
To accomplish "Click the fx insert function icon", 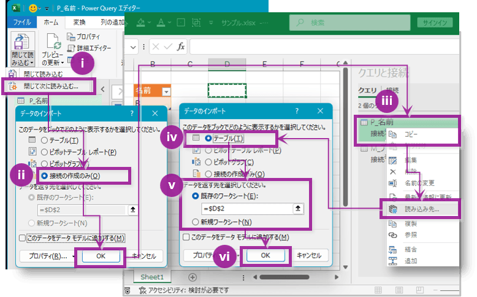I will pos(181,47).
